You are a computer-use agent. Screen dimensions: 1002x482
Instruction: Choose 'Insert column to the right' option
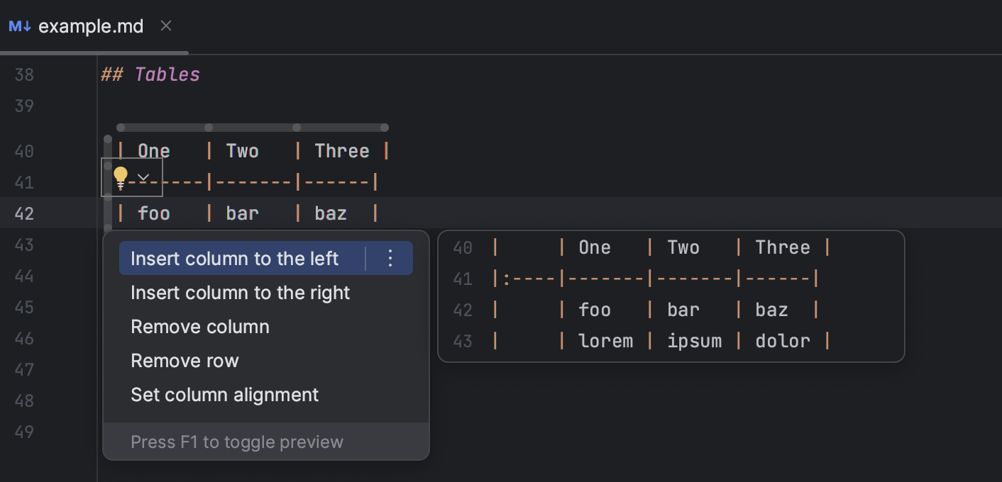pyautogui.click(x=240, y=292)
